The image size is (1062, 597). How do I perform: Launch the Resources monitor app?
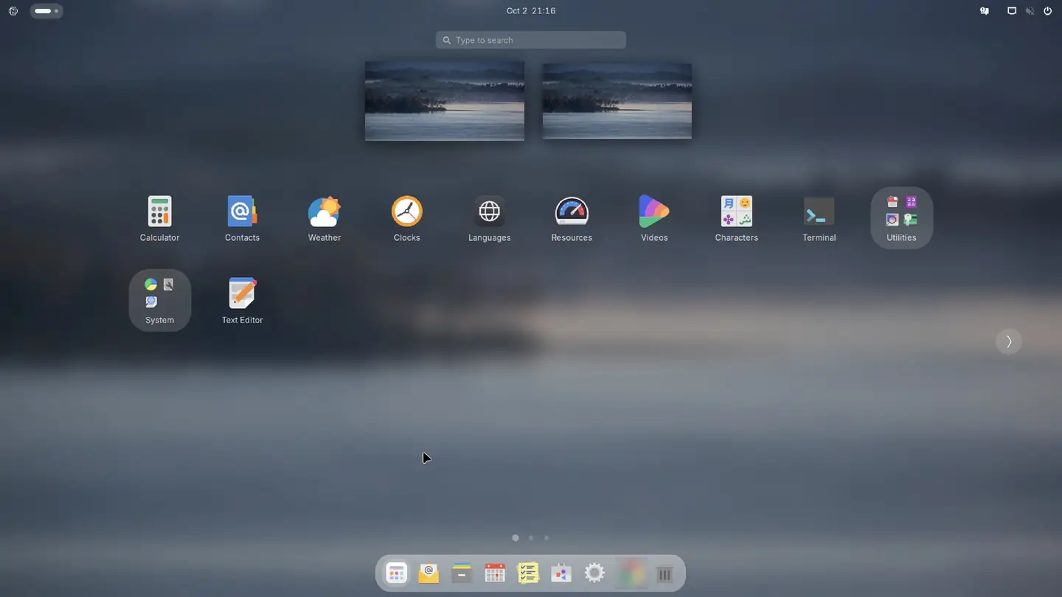[572, 218]
